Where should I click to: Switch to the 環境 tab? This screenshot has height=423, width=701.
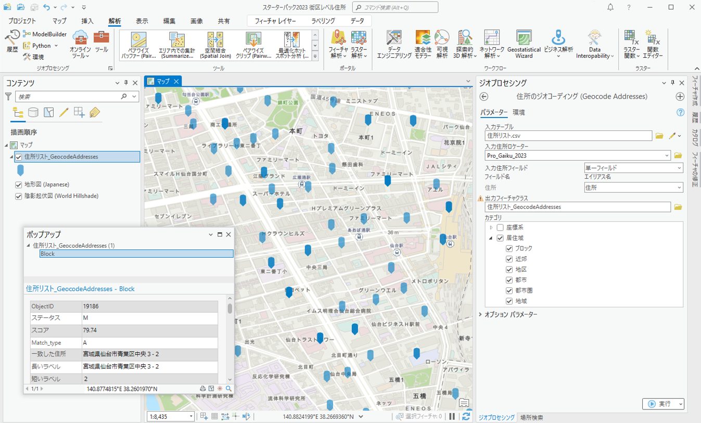[x=518, y=112]
